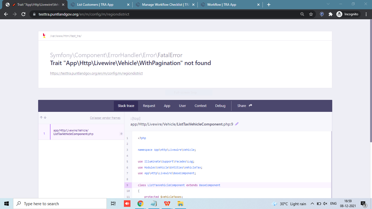Open the Extensions puzzle icon

coord(331,14)
